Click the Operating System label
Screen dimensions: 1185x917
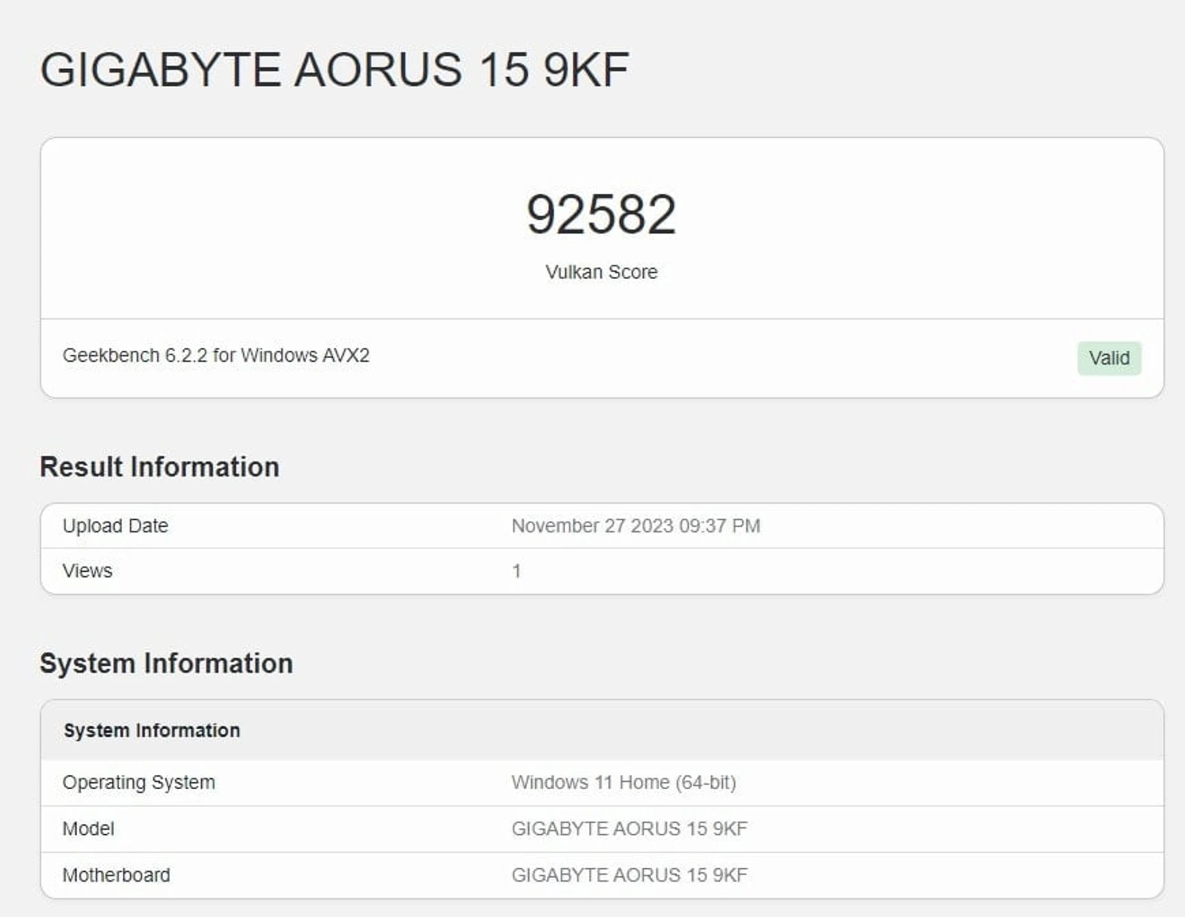coord(139,782)
